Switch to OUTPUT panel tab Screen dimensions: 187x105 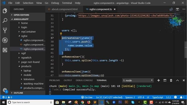coord(68,80)
